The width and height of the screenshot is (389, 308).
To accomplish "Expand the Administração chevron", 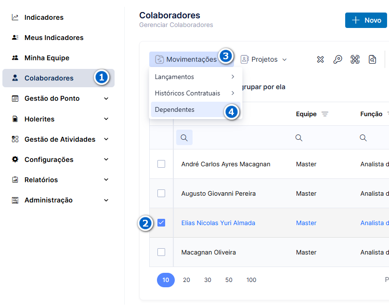I will pyautogui.click(x=106, y=200).
